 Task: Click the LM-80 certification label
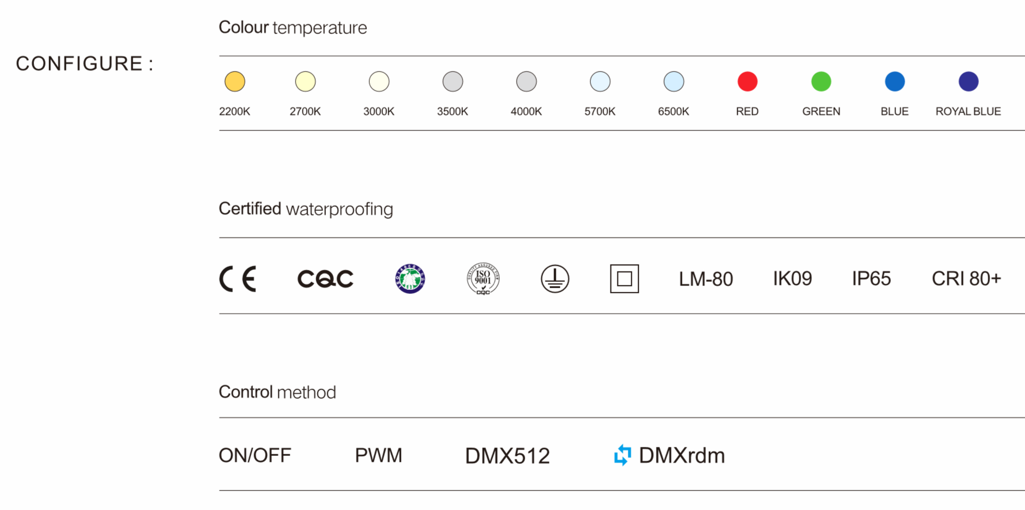[706, 279]
